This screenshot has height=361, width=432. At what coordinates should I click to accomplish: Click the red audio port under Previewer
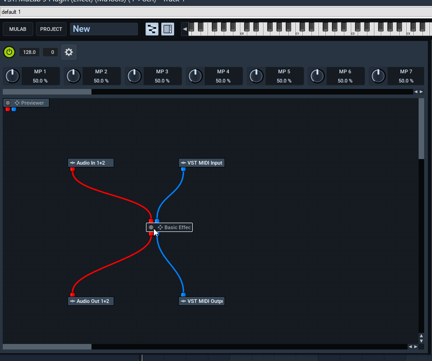(x=8, y=109)
